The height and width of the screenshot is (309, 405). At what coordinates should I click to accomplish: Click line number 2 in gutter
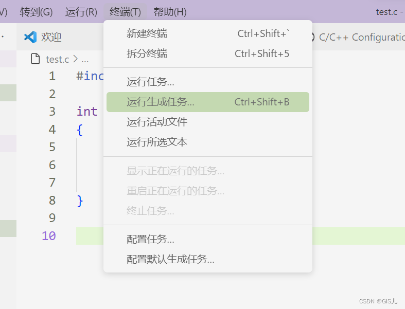52,94
